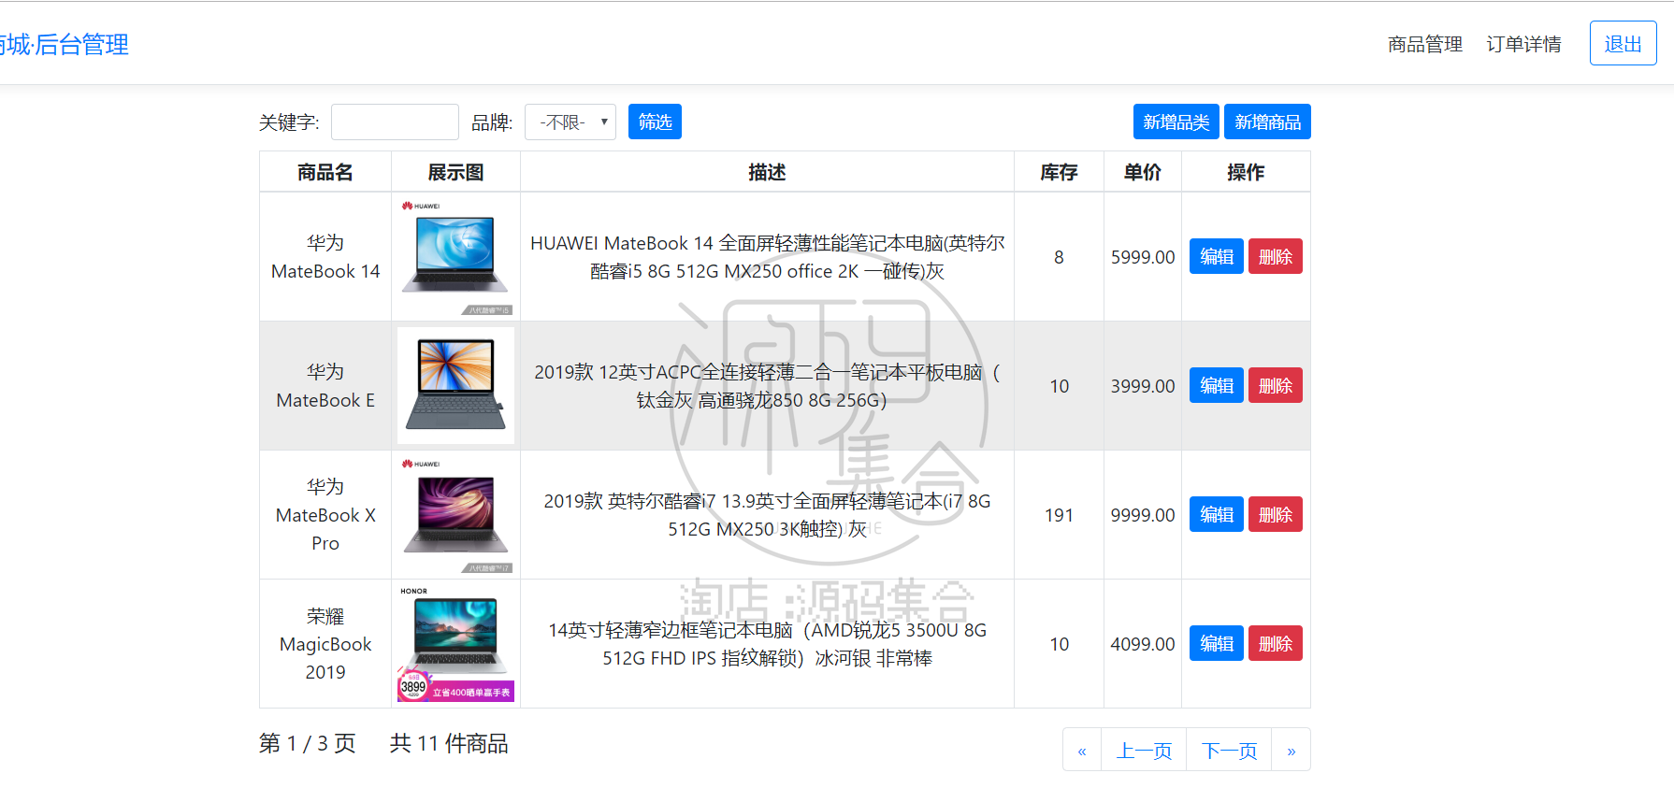Viewport: 1674px width, 802px height.
Task: Open the 订单详情 menu item
Action: [1523, 44]
